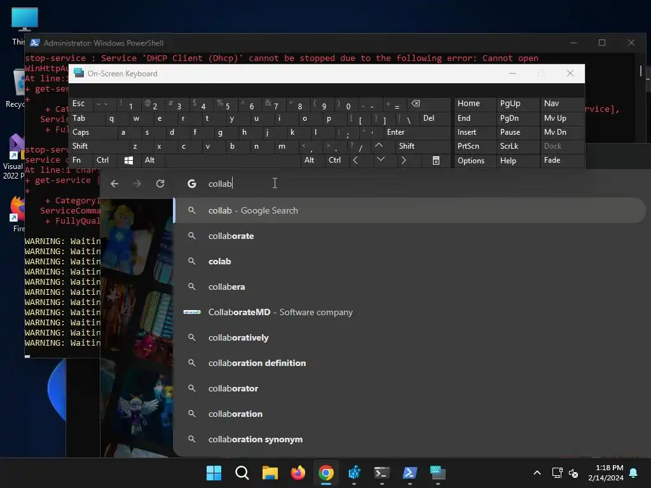
Task: Open This PC desktop icon
Action: (x=25, y=26)
